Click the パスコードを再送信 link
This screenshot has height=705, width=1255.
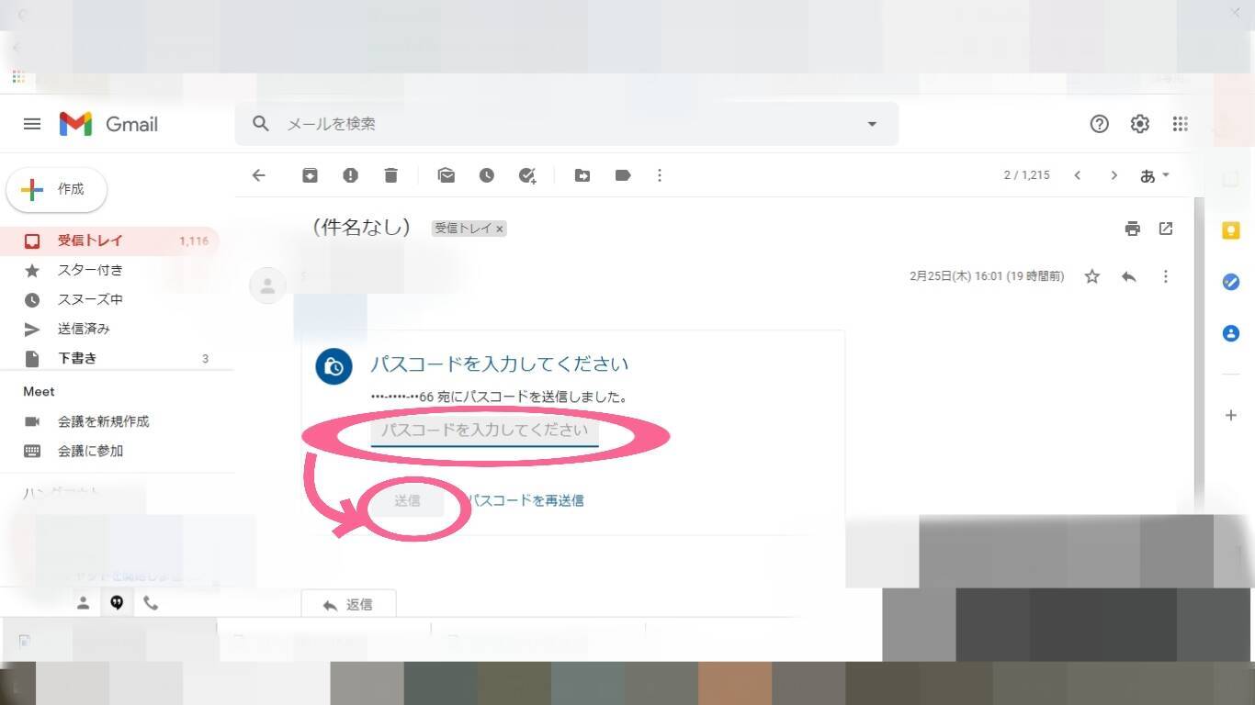pyautogui.click(x=526, y=500)
